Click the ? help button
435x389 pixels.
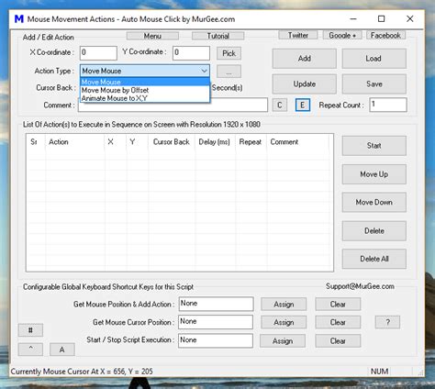387,322
